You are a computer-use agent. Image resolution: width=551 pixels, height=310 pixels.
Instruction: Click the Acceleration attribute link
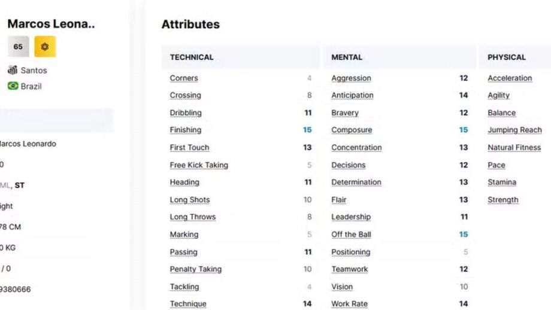click(x=510, y=78)
